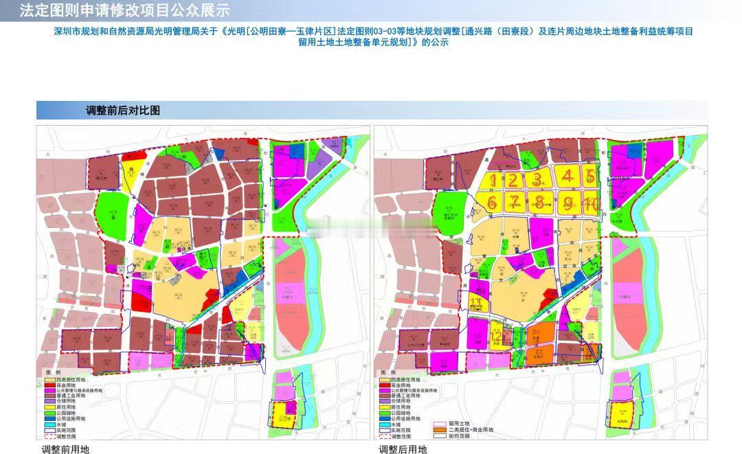Click the caption 调整前用地
Viewport: 742px width, 454px height.
tap(65, 449)
